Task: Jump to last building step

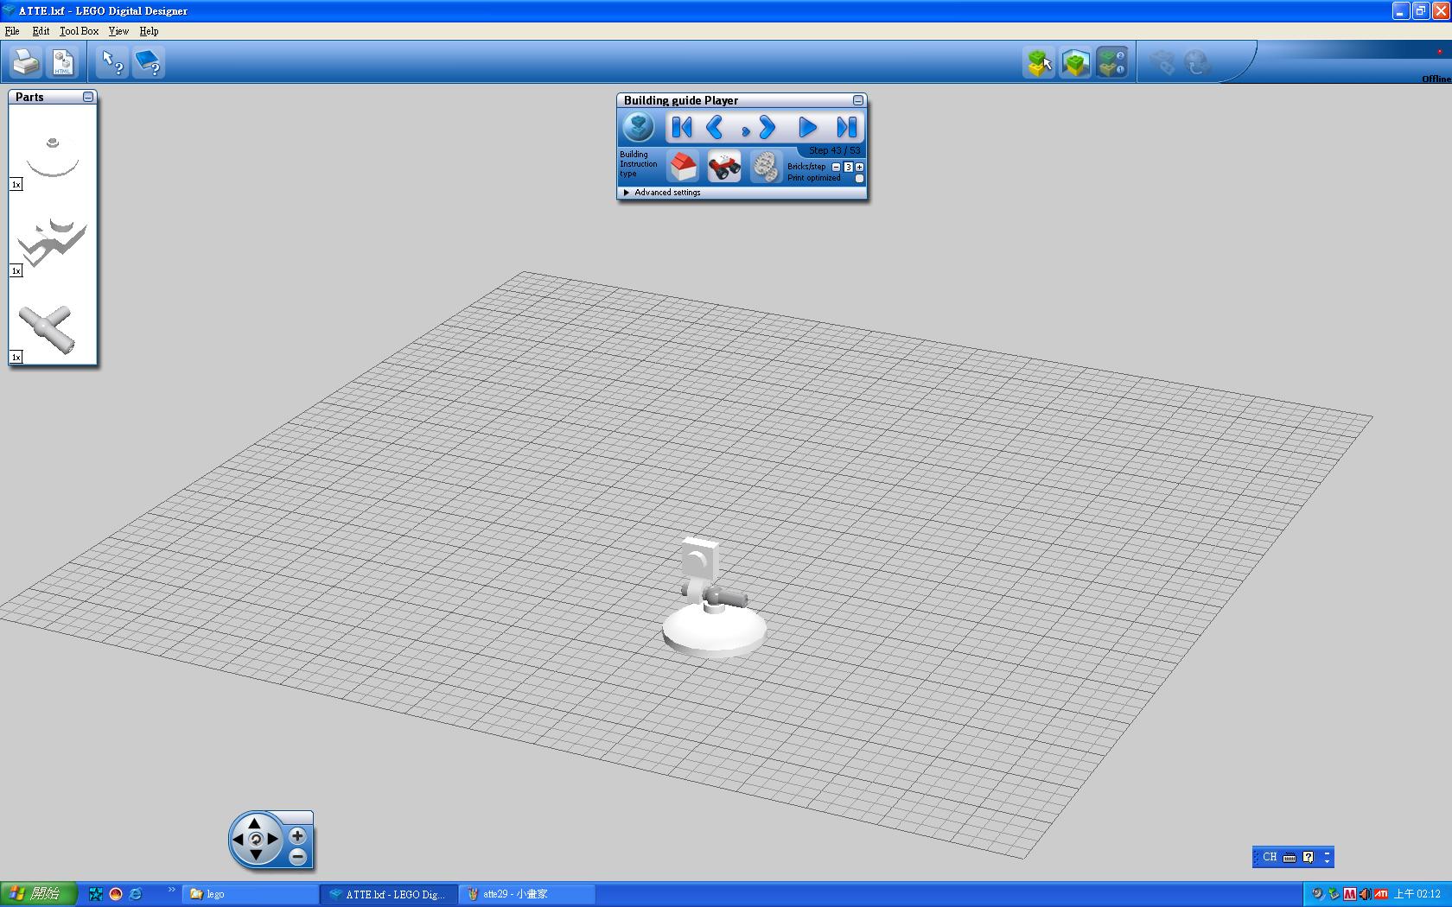Action: (x=846, y=128)
